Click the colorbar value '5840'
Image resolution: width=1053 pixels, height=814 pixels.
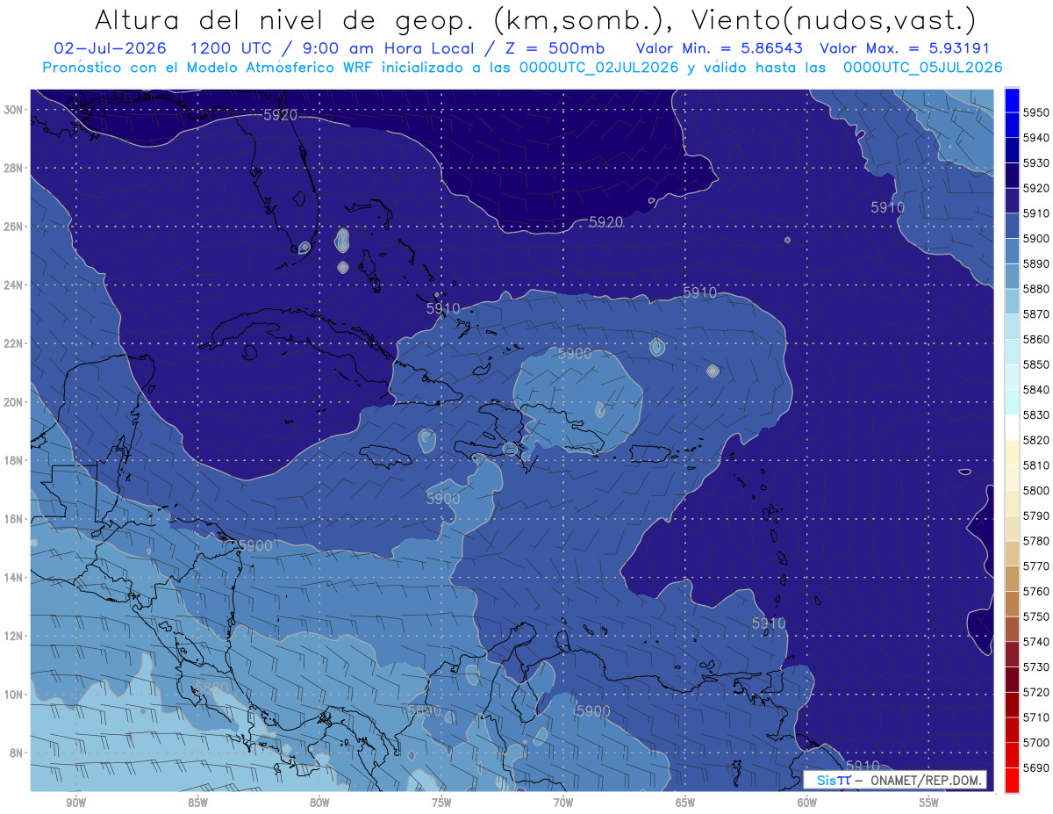[x=1036, y=390]
